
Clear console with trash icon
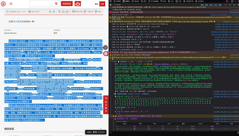110,5
